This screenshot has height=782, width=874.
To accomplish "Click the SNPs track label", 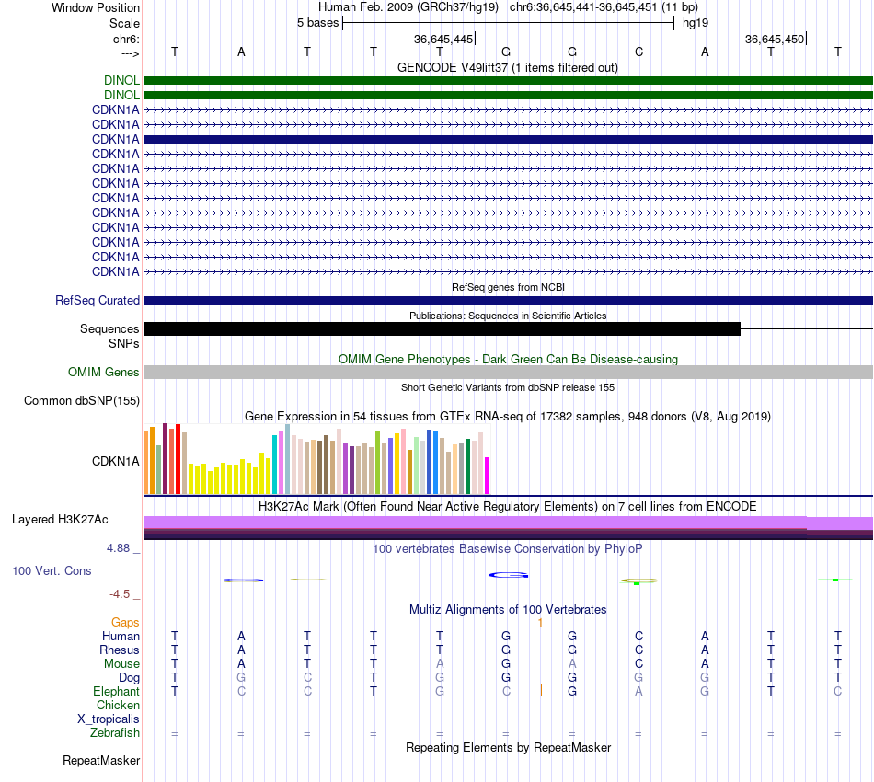I will pos(124,343).
